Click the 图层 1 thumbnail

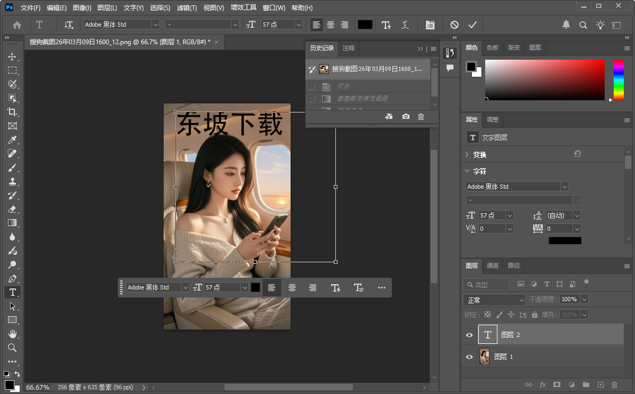(484, 356)
